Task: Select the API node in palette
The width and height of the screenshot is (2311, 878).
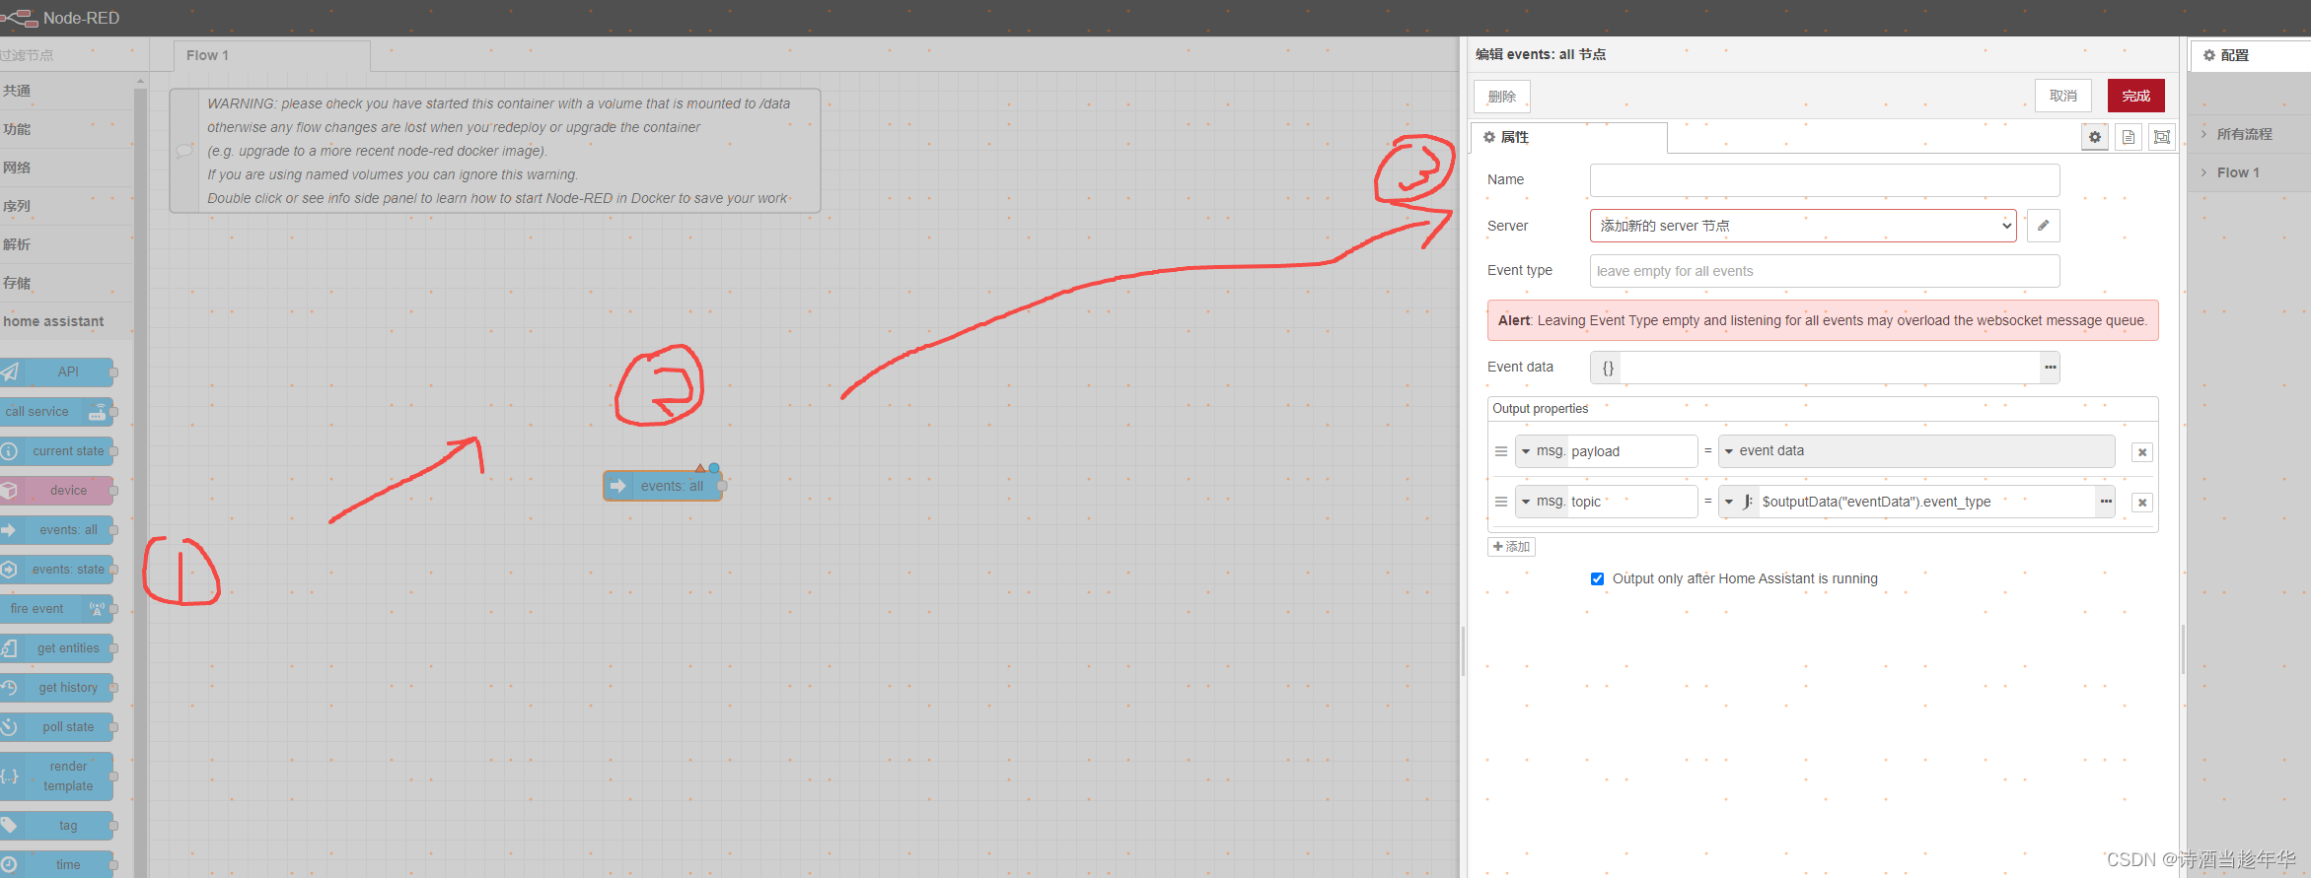Action: (56, 371)
